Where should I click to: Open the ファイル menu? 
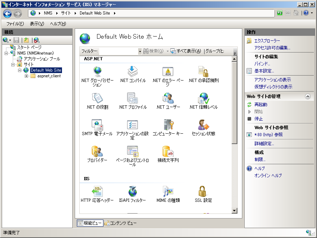click(15, 24)
